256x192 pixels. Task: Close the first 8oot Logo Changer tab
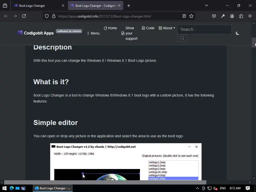[x=63, y=6]
